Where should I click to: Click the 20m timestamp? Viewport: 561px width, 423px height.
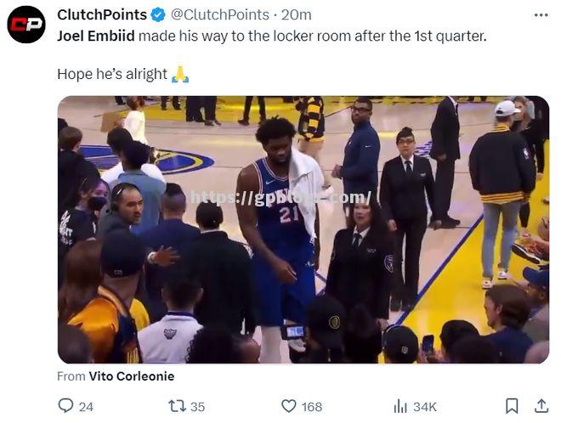click(297, 15)
